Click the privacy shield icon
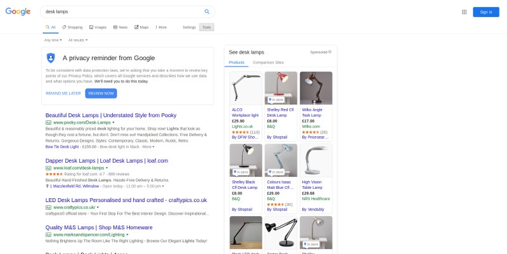Screen dimensions: 507x254 [51, 58]
